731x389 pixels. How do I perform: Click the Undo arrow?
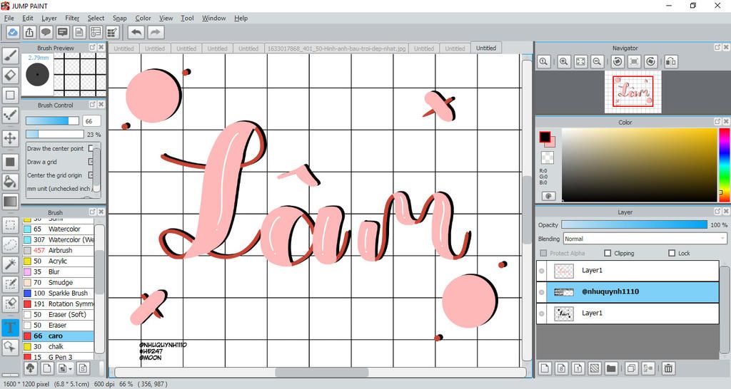click(136, 32)
